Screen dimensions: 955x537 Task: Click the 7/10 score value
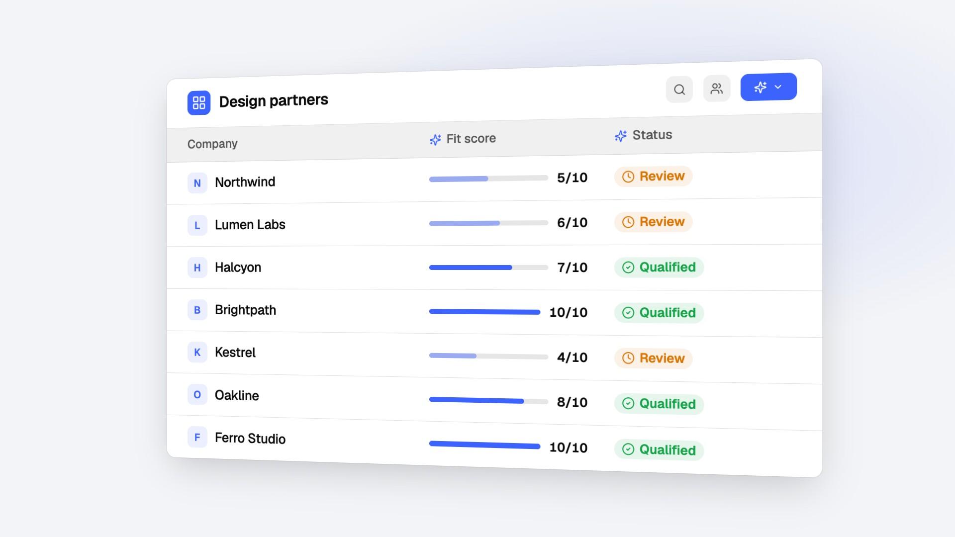572,268
